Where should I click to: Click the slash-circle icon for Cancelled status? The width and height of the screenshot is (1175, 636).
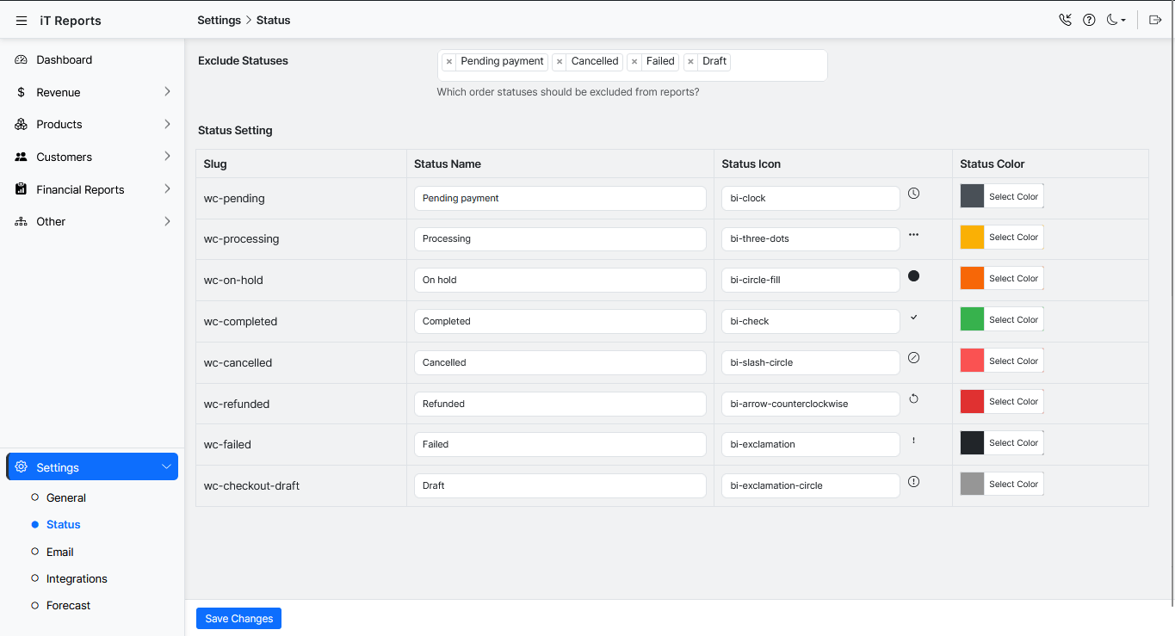click(x=913, y=358)
